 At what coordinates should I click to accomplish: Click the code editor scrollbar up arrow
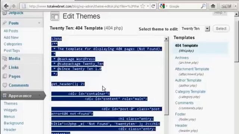tap(166, 39)
